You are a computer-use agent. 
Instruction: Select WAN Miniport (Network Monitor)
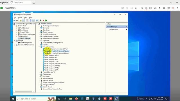tap(55, 64)
